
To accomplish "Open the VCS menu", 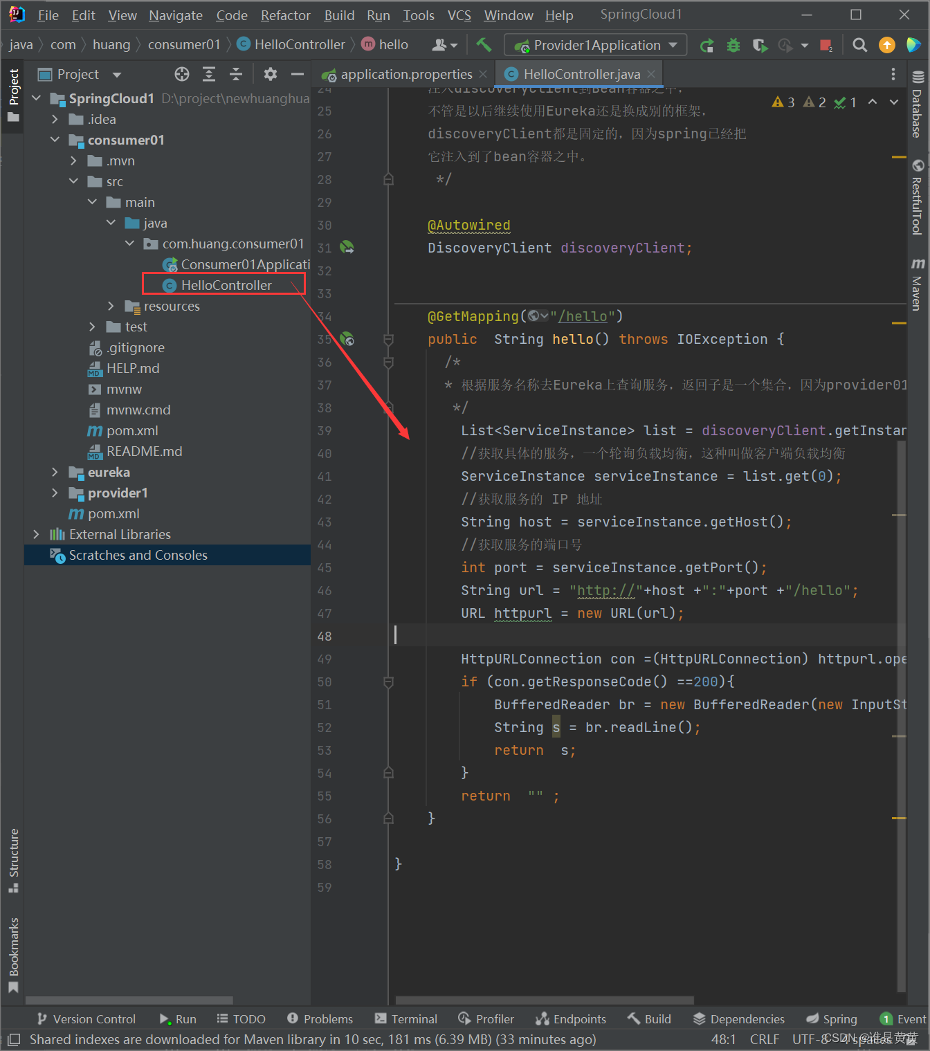I will click(x=459, y=15).
